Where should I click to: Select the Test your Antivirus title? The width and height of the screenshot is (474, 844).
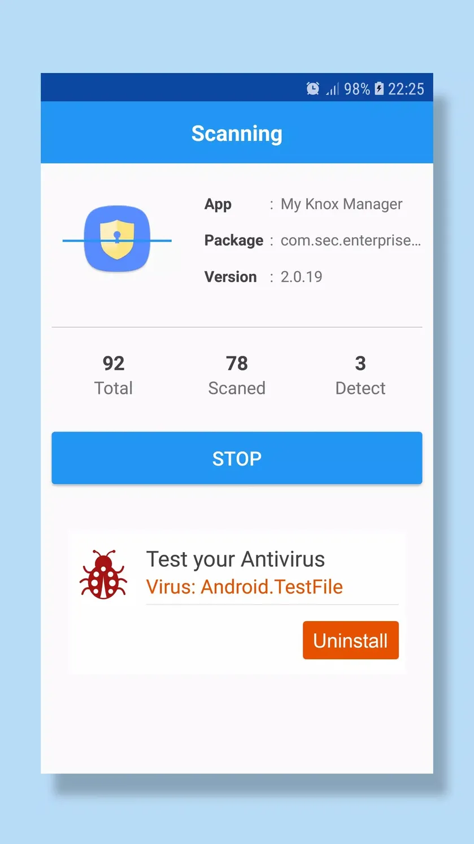(236, 559)
